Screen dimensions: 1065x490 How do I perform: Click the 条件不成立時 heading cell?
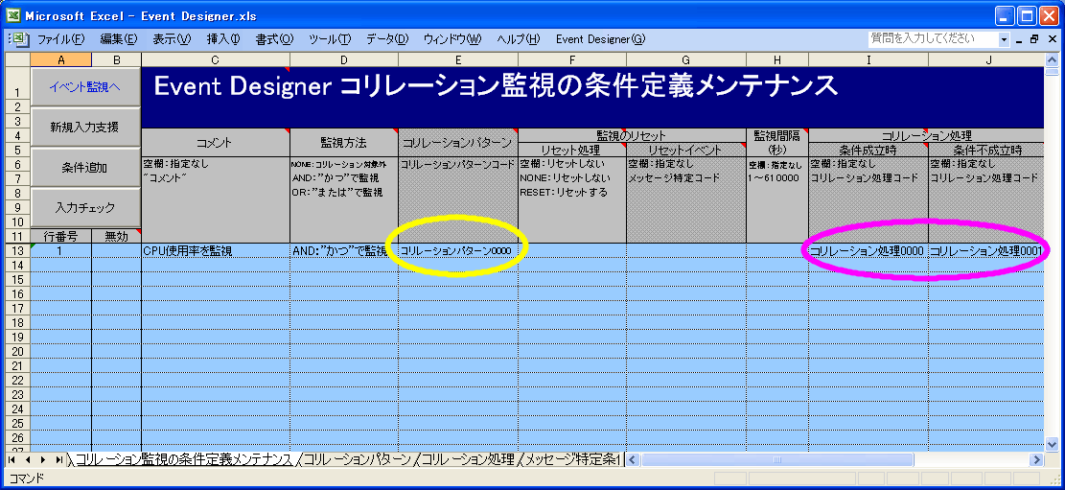(985, 150)
